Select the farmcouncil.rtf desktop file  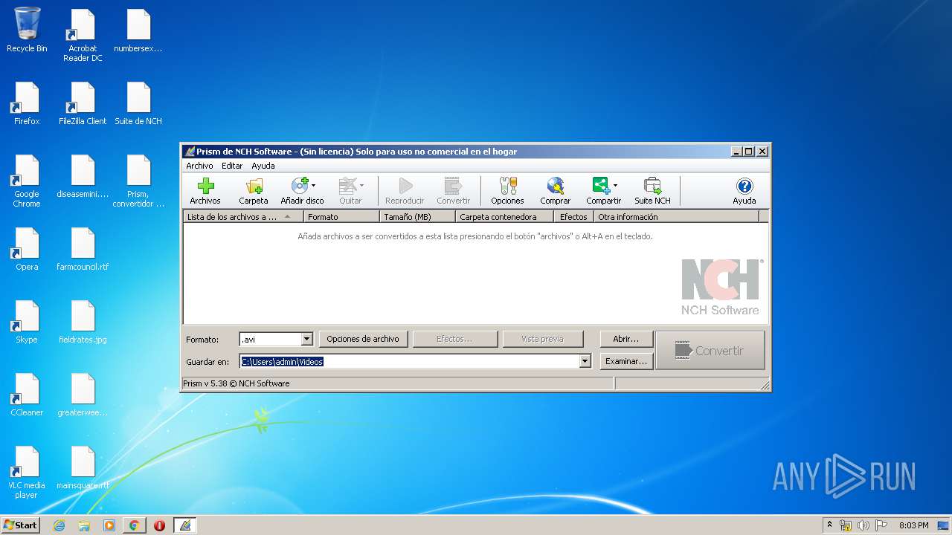(x=83, y=249)
